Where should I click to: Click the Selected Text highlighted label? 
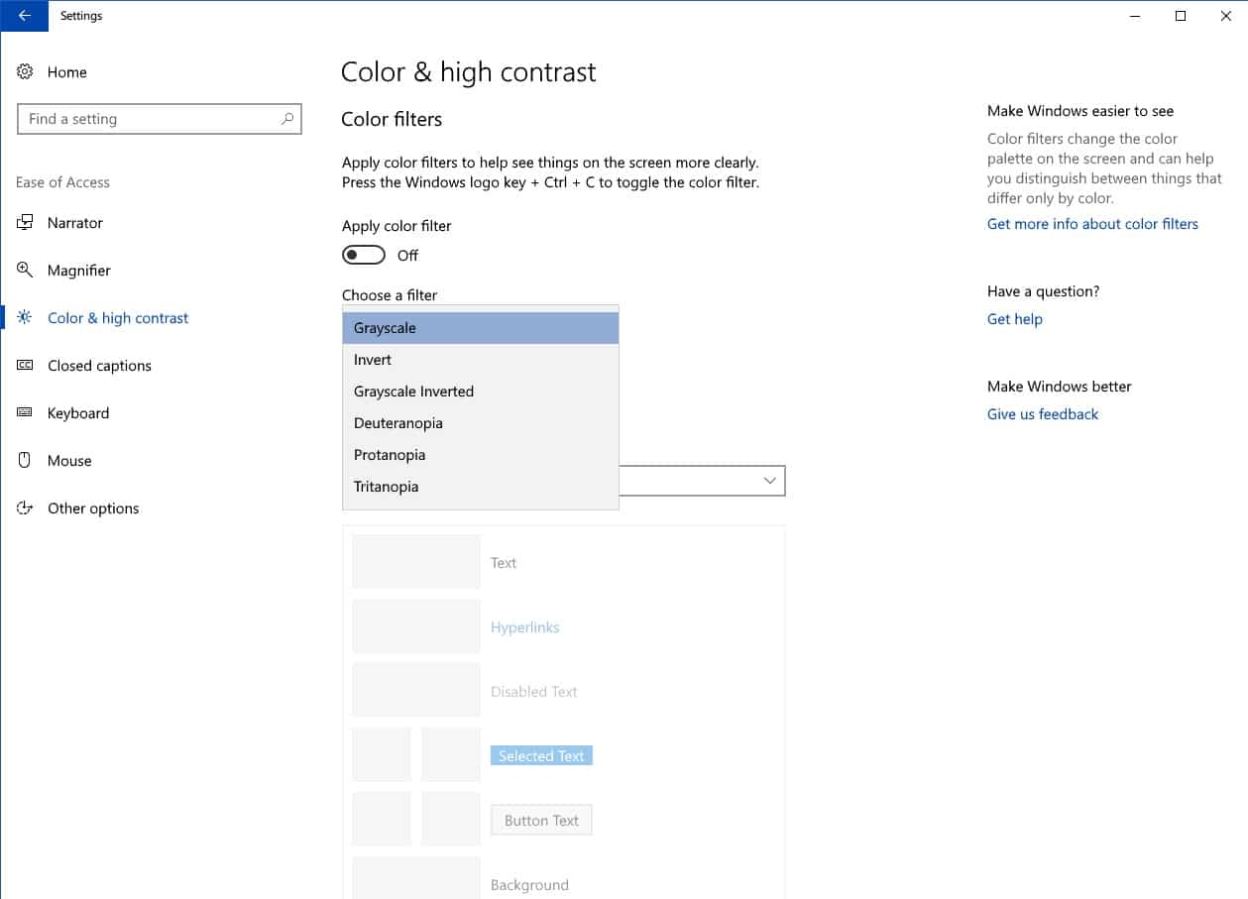[x=541, y=756]
